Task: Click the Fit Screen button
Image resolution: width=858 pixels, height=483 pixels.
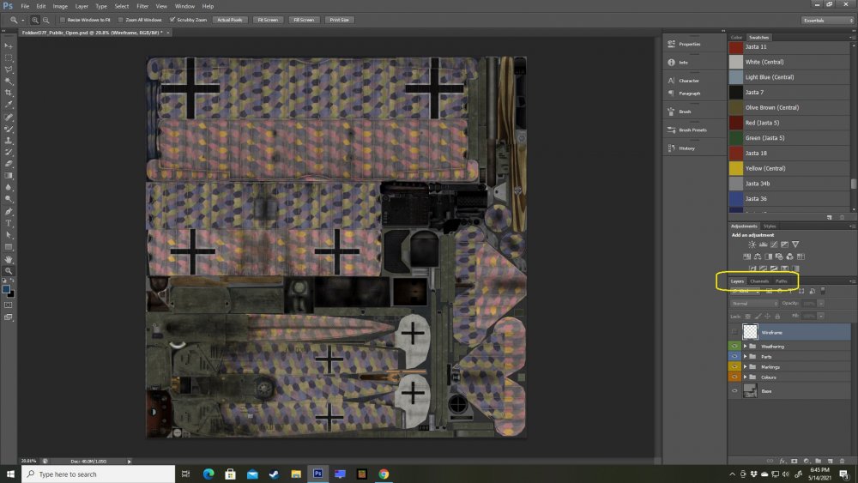Action: (266, 19)
